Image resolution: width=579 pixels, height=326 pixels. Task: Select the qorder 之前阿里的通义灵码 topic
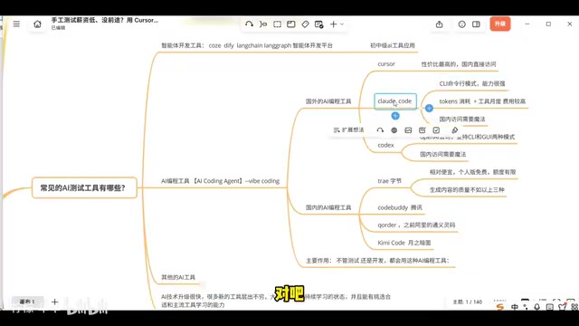416,225
